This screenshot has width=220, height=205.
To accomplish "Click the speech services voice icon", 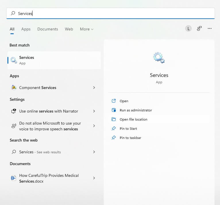I will coord(13,126).
